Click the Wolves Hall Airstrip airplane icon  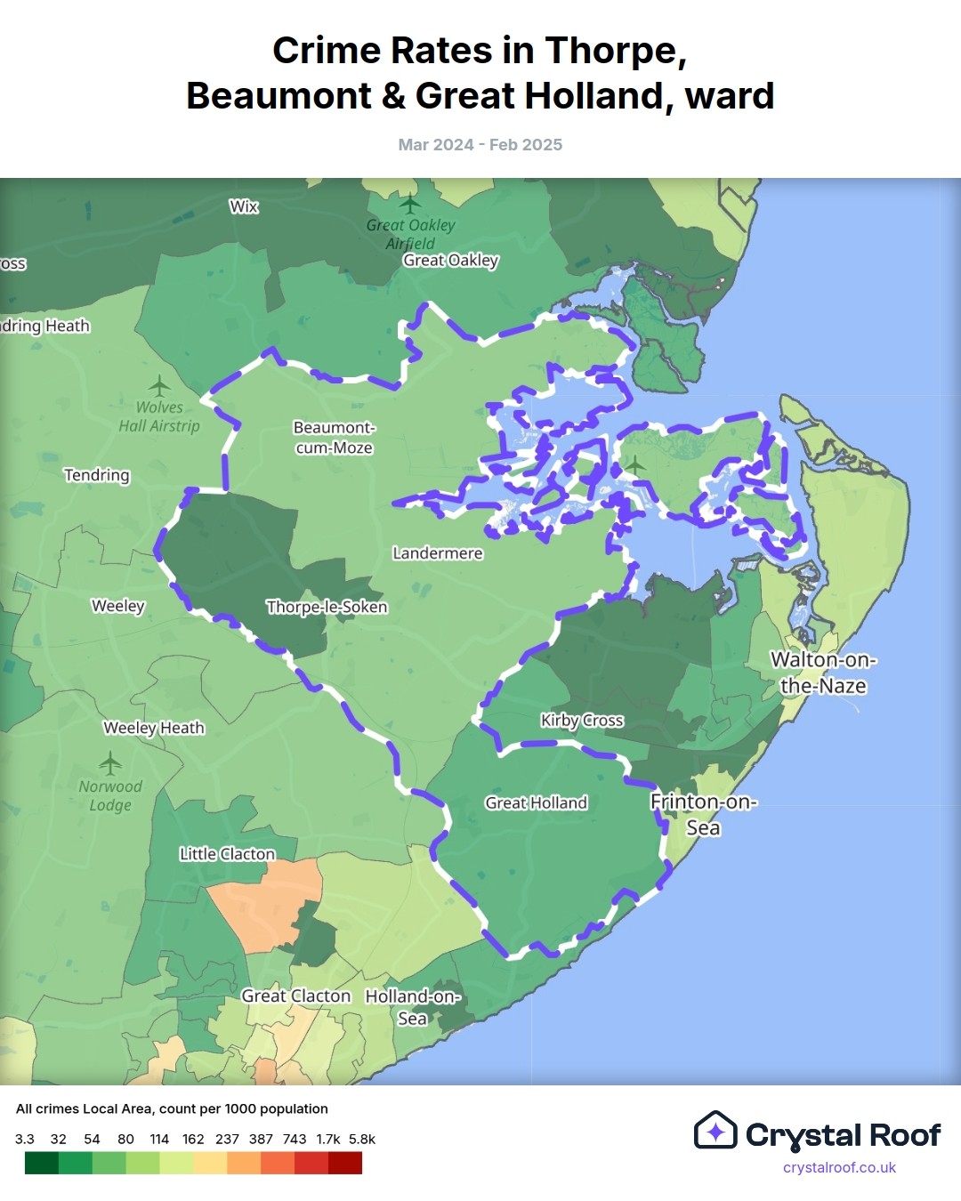coord(159,386)
